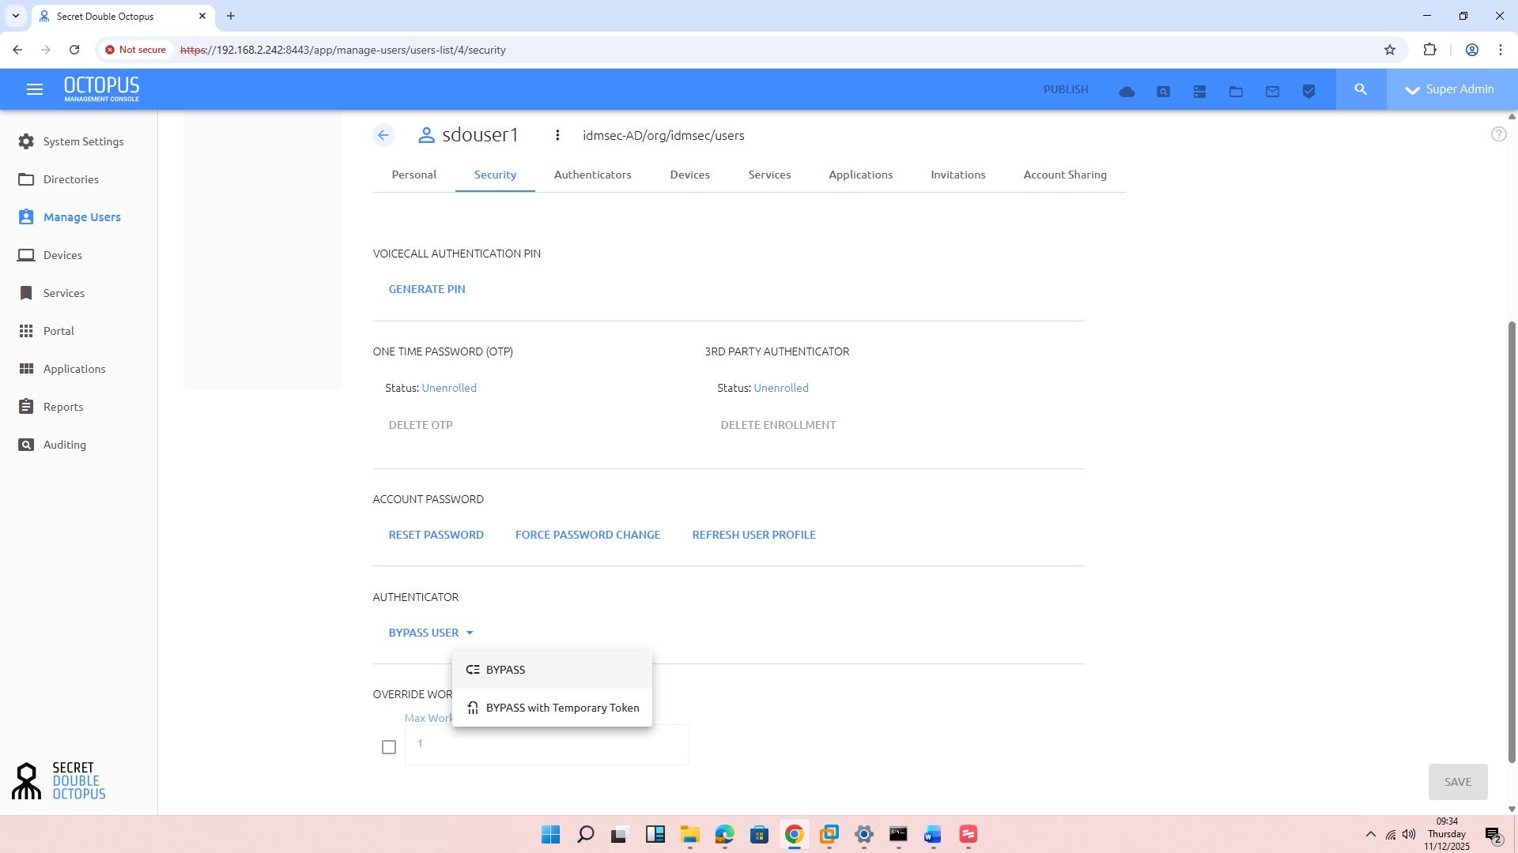Open the three-dot menu next to sdouser1

[557, 135]
